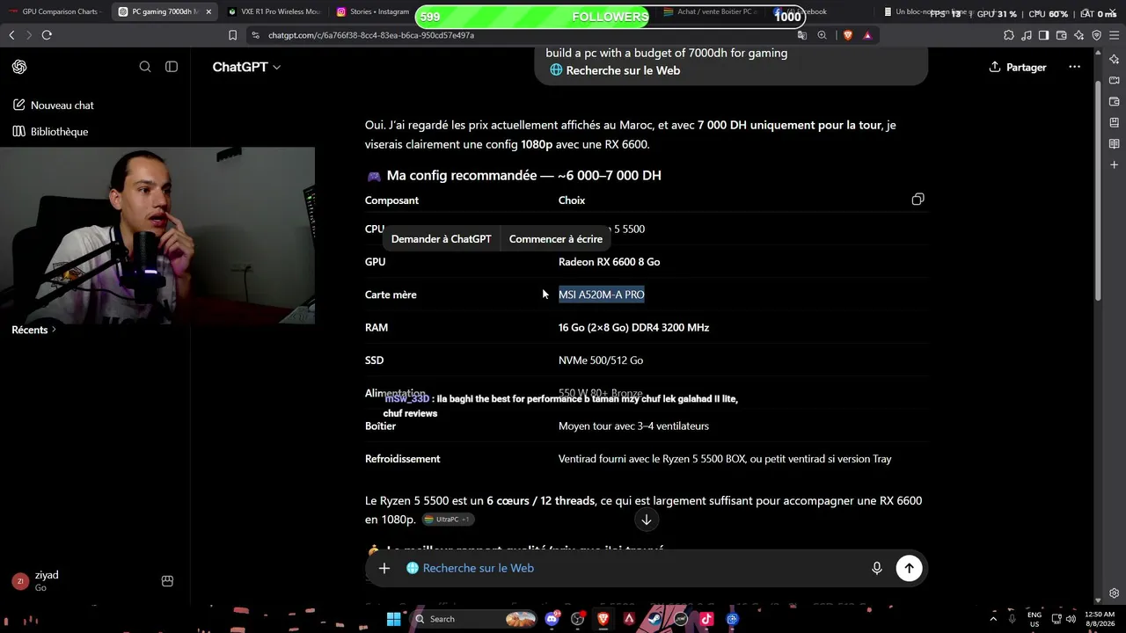Viewport: 1126px width, 633px height.
Task: Choose Demander à ChatGPT in the selection popup
Action: pyautogui.click(x=441, y=239)
